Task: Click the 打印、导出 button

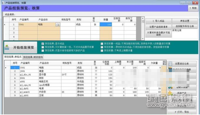Action: coord(182,112)
